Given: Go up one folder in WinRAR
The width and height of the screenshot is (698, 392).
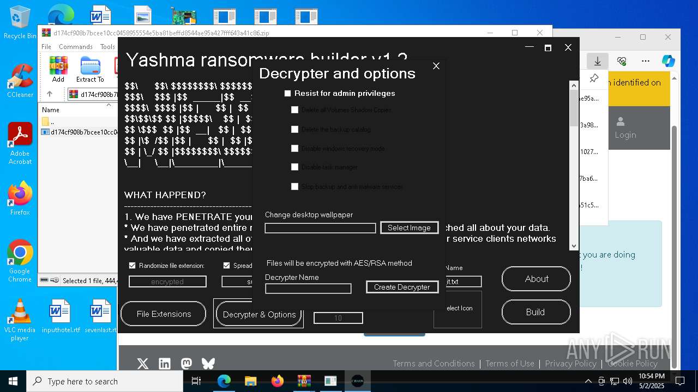Looking at the screenshot, I should (50, 94).
